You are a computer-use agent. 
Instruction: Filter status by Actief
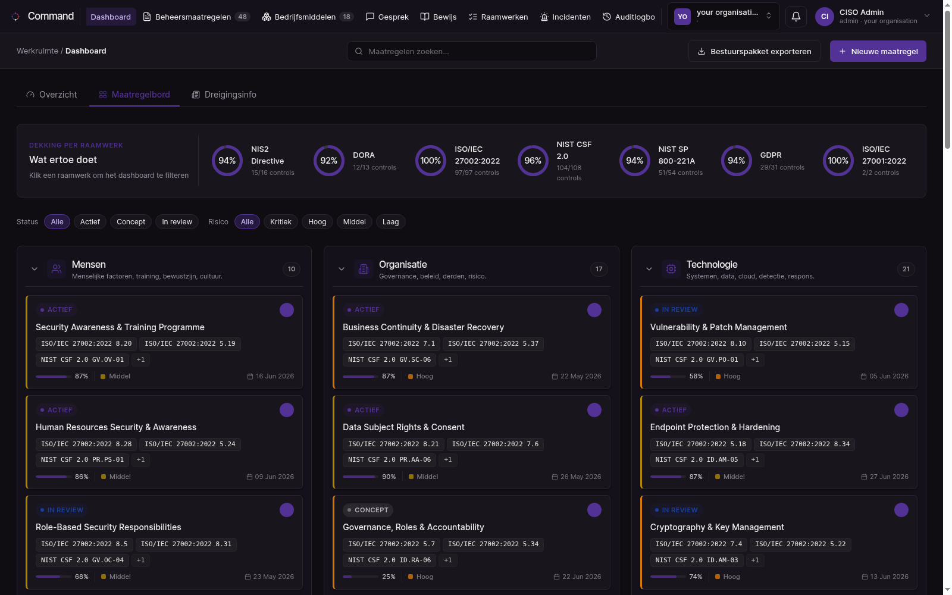point(90,222)
